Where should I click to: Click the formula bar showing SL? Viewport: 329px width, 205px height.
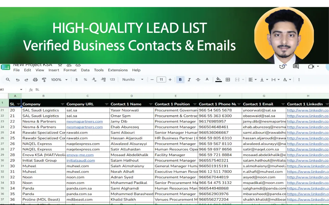tap(180, 89)
